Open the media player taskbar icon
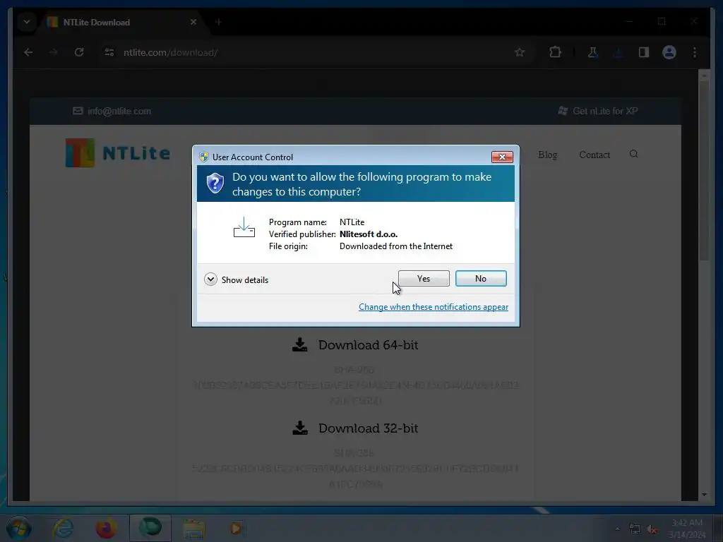 coord(236,528)
